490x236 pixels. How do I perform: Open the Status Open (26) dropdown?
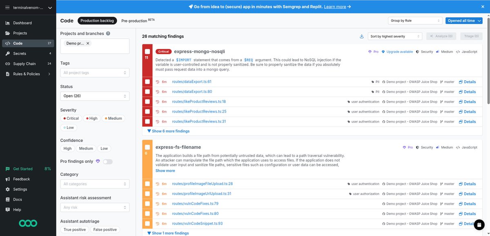click(95, 96)
